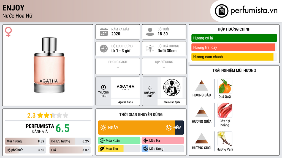
Task: Click the Trải nghiệm mùi hương heading
Action: (x=234, y=70)
